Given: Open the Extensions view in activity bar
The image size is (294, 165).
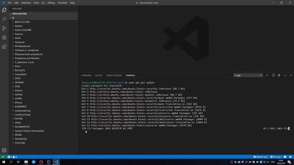Looking at the screenshot, I should [x=4, y=47].
